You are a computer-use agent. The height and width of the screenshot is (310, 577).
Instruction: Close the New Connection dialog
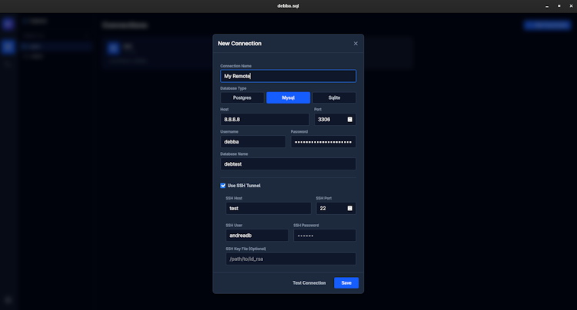[x=355, y=43]
